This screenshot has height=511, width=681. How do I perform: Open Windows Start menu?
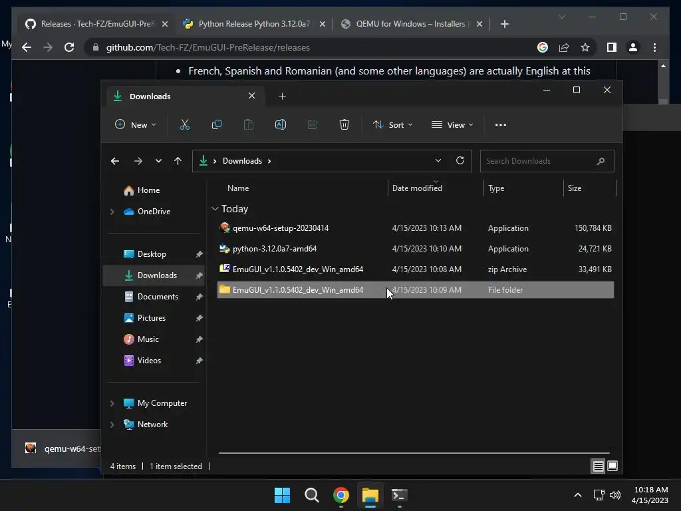point(282,495)
